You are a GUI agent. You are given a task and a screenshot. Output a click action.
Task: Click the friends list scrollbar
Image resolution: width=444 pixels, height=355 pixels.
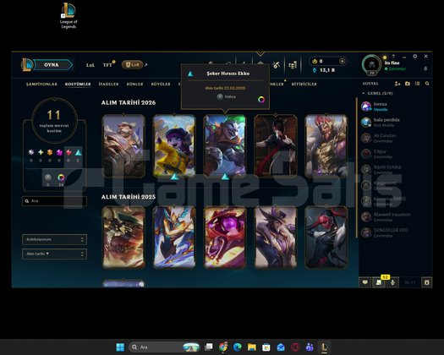click(357, 167)
